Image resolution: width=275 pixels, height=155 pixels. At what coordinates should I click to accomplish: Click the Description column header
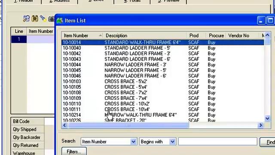click(x=145, y=36)
